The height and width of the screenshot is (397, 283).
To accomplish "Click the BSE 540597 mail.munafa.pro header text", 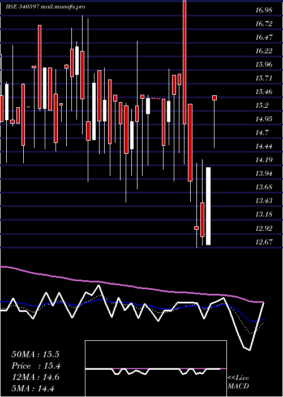I will (45, 7).
